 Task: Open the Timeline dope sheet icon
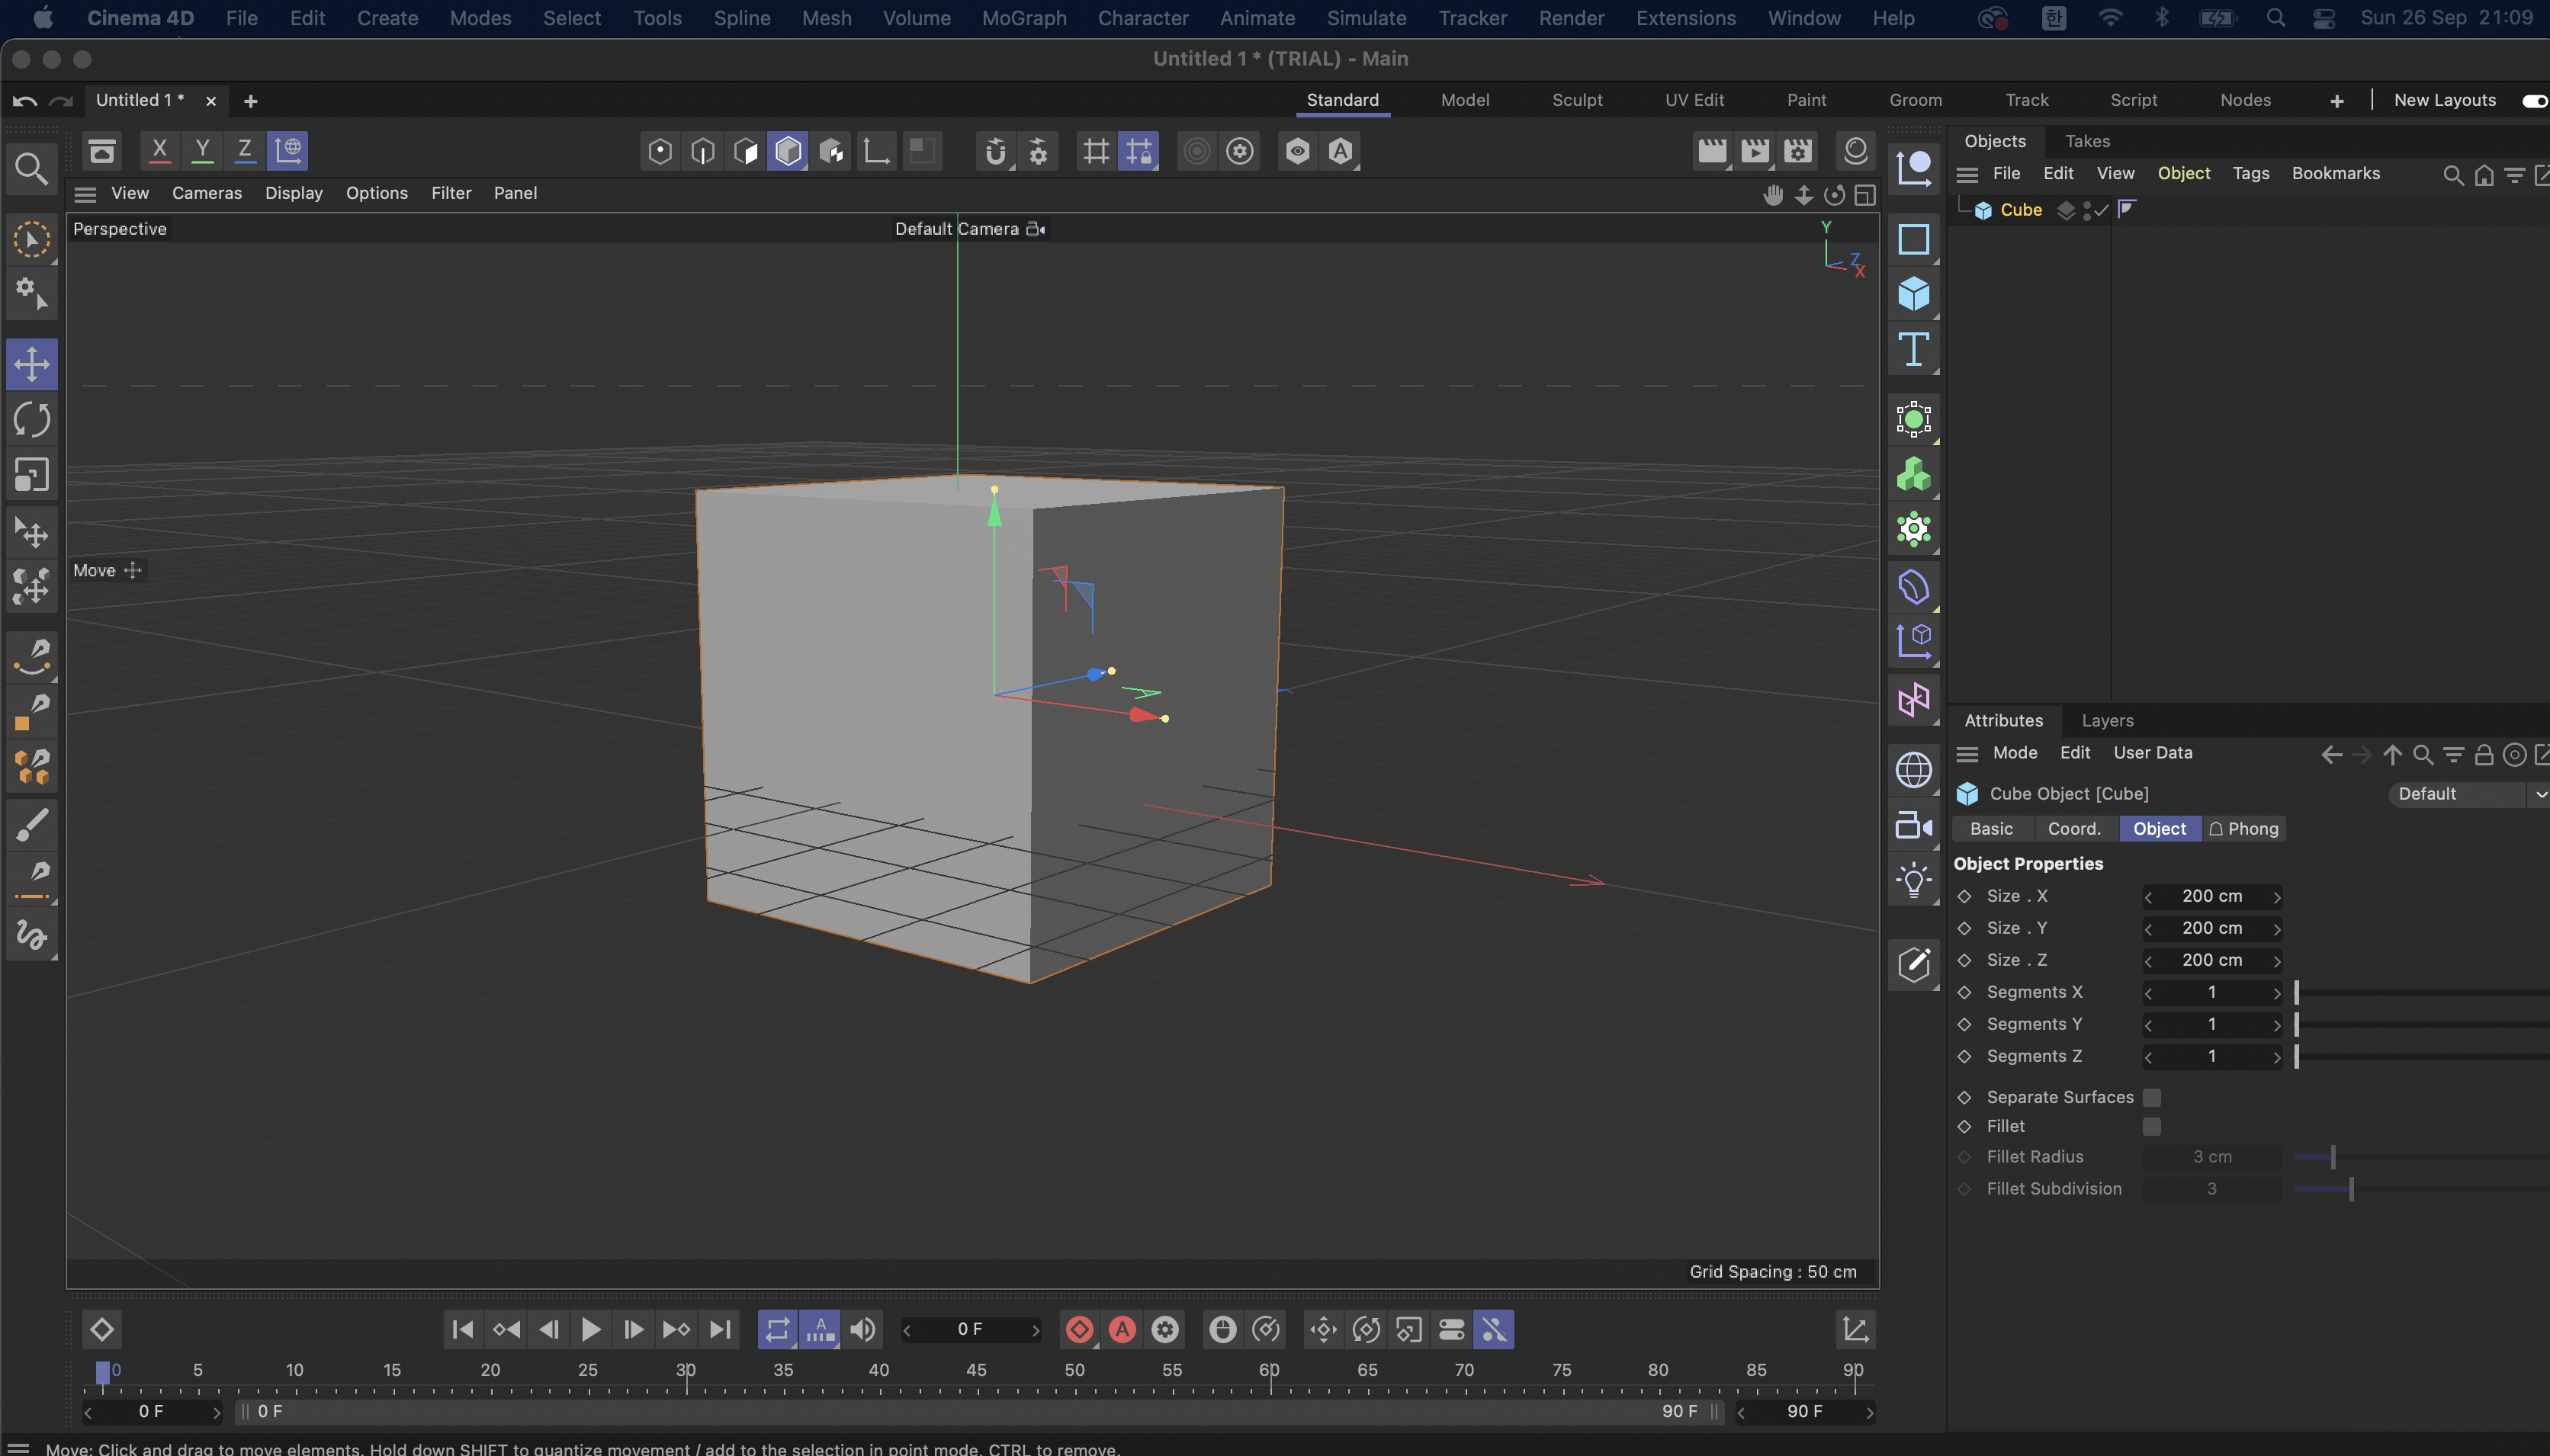1856,1329
